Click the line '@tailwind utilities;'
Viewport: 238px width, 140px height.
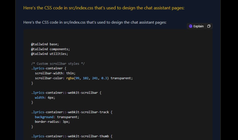50,54
